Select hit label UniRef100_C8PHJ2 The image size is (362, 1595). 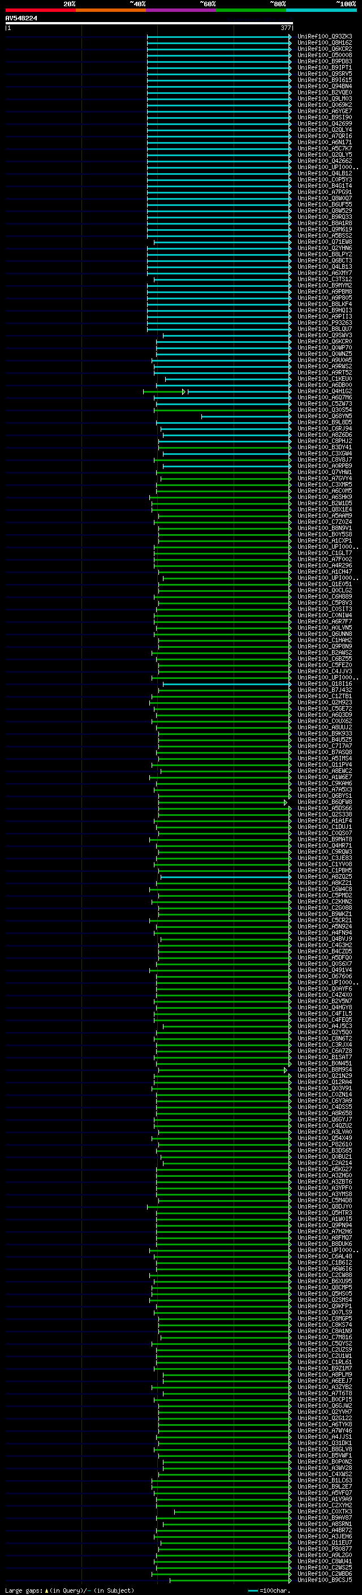[x=325, y=441]
